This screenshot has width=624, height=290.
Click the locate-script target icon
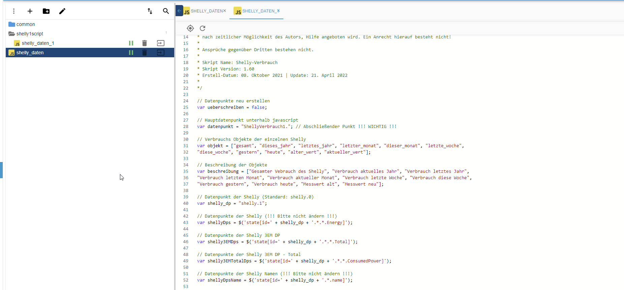pos(190,28)
